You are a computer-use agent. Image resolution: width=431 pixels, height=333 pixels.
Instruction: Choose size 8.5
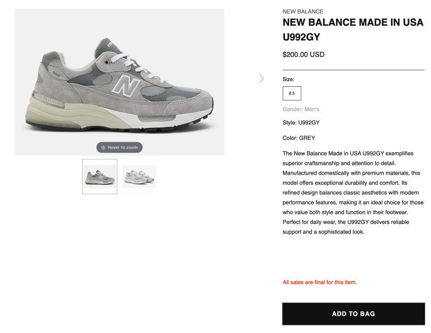292,93
